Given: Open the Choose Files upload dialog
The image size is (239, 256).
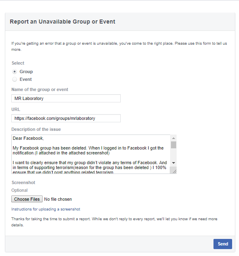Looking at the screenshot, I should (27, 199).
